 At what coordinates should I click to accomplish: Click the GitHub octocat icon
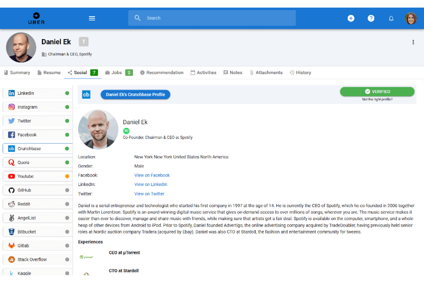(11, 190)
